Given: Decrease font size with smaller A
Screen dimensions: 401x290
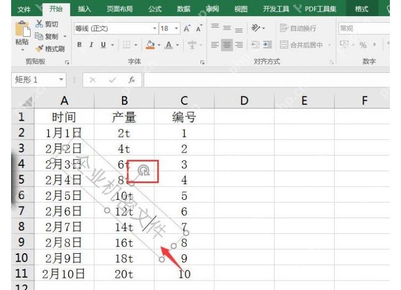Looking at the screenshot, I should [x=199, y=28].
